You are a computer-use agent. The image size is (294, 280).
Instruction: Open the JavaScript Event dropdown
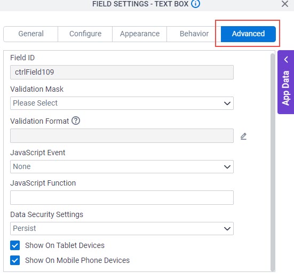coord(122,166)
